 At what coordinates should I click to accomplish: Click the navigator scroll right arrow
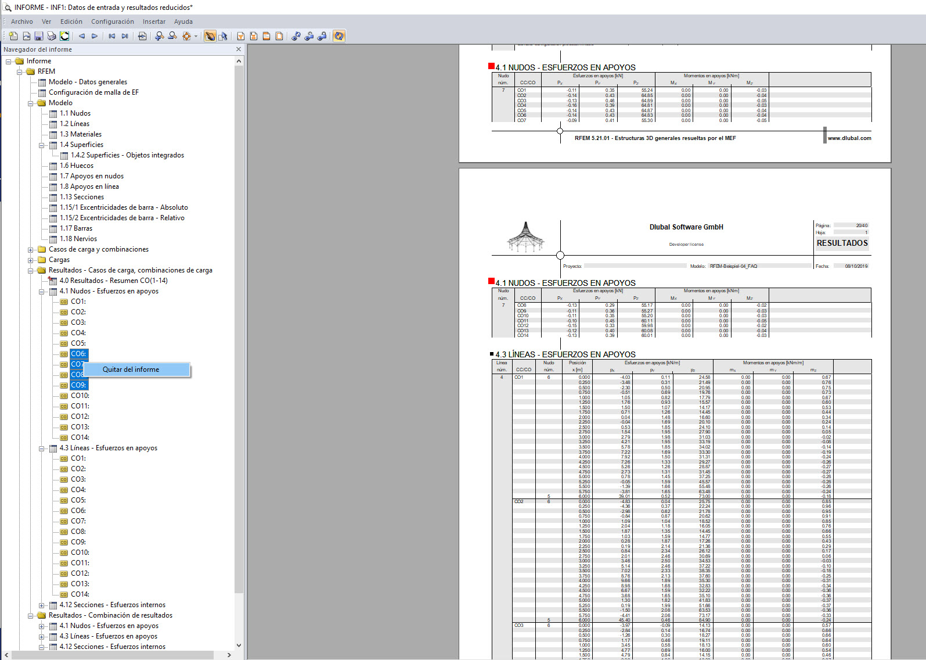[x=229, y=655]
